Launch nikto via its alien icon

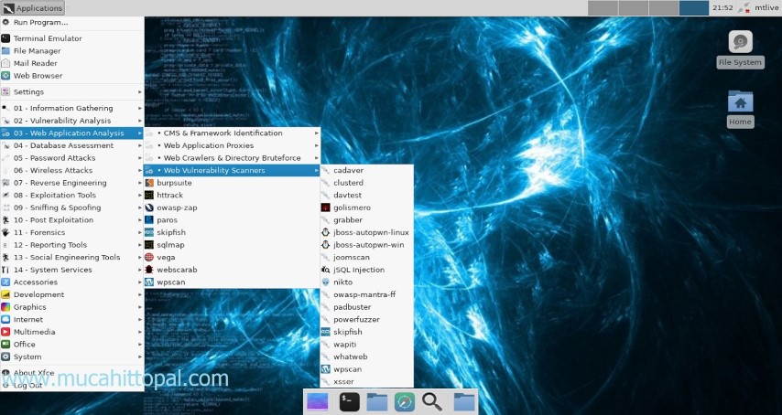pos(325,282)
